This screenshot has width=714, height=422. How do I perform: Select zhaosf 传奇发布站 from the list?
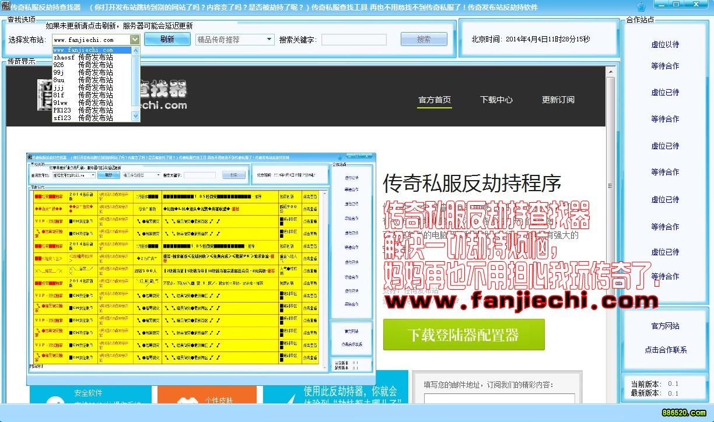tap(83, 58)
